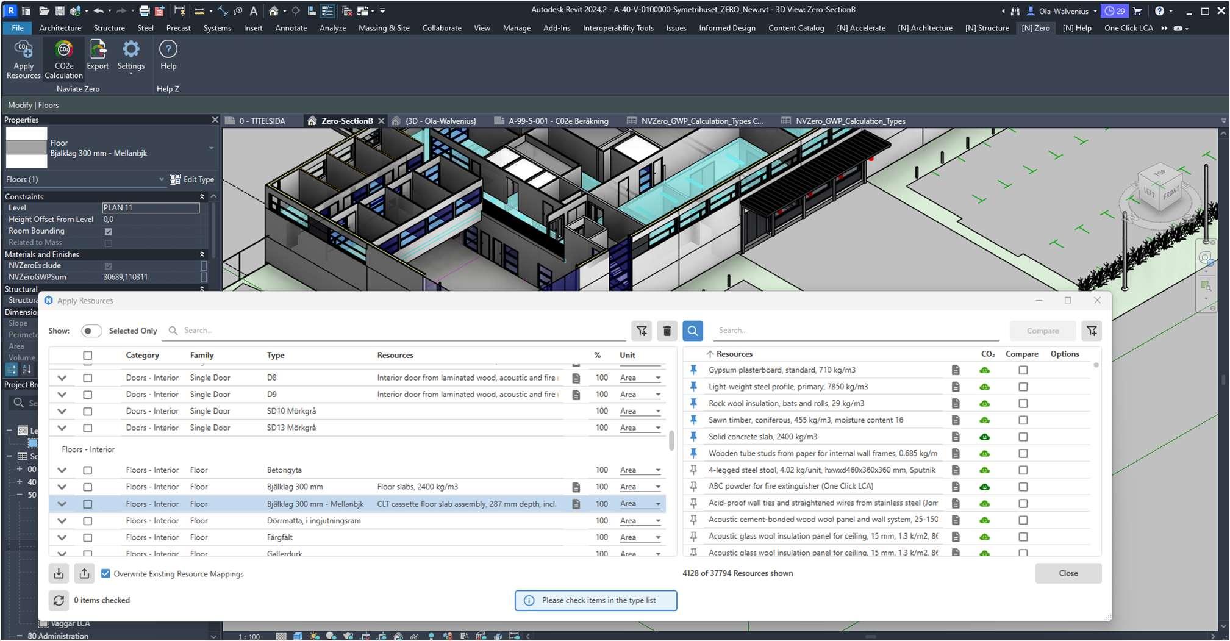Open Unit dropdown for Bjälklag 300 mm row

pos(657,487)
